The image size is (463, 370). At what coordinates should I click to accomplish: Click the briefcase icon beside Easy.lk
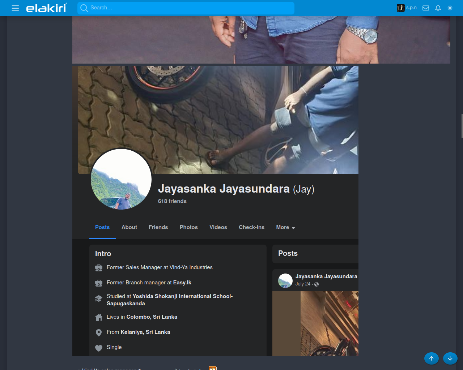(x=99, y=283)
